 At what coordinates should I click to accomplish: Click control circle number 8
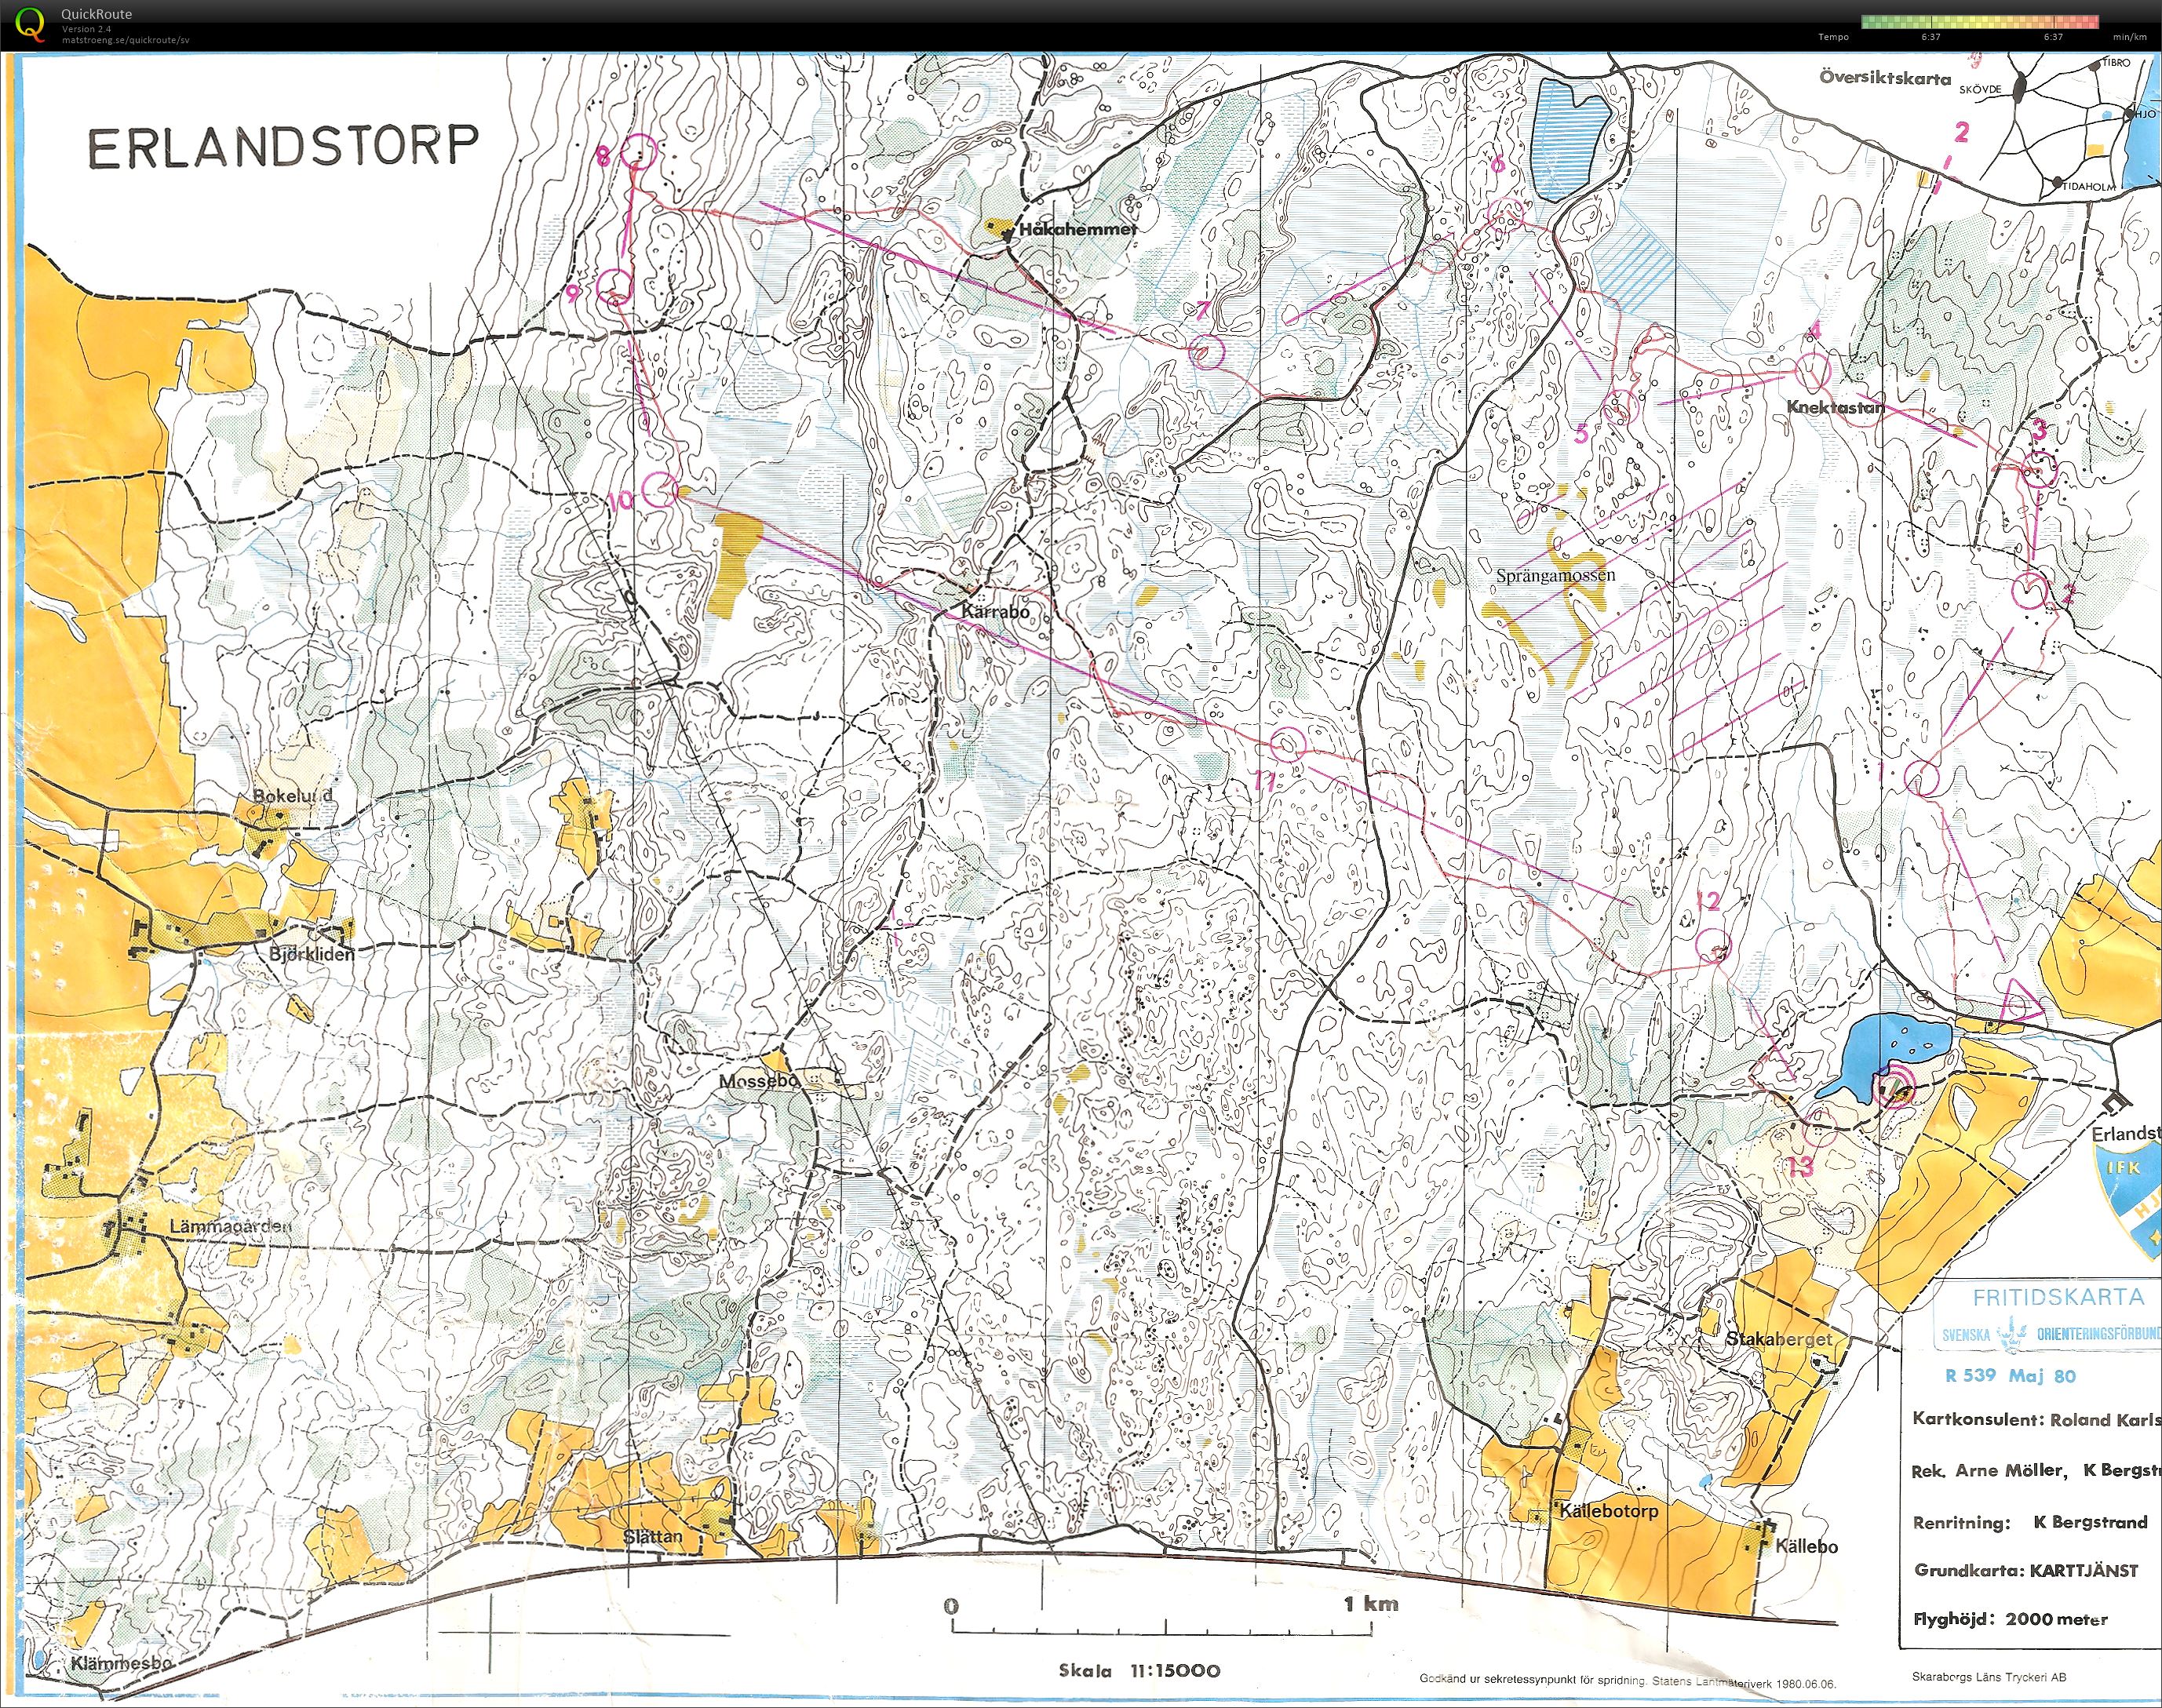637,152
